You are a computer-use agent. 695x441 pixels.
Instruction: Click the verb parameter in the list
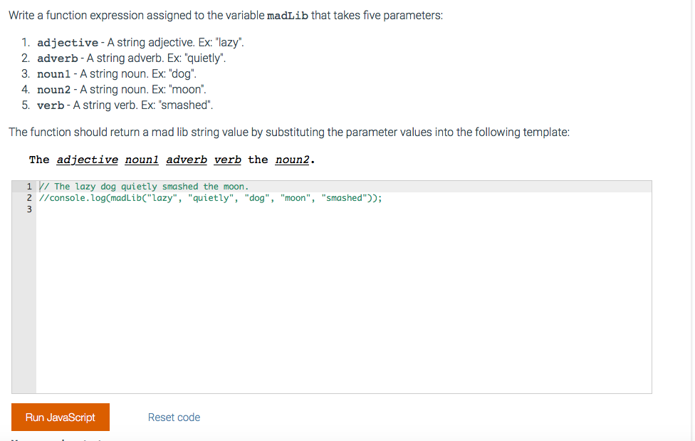50,105
